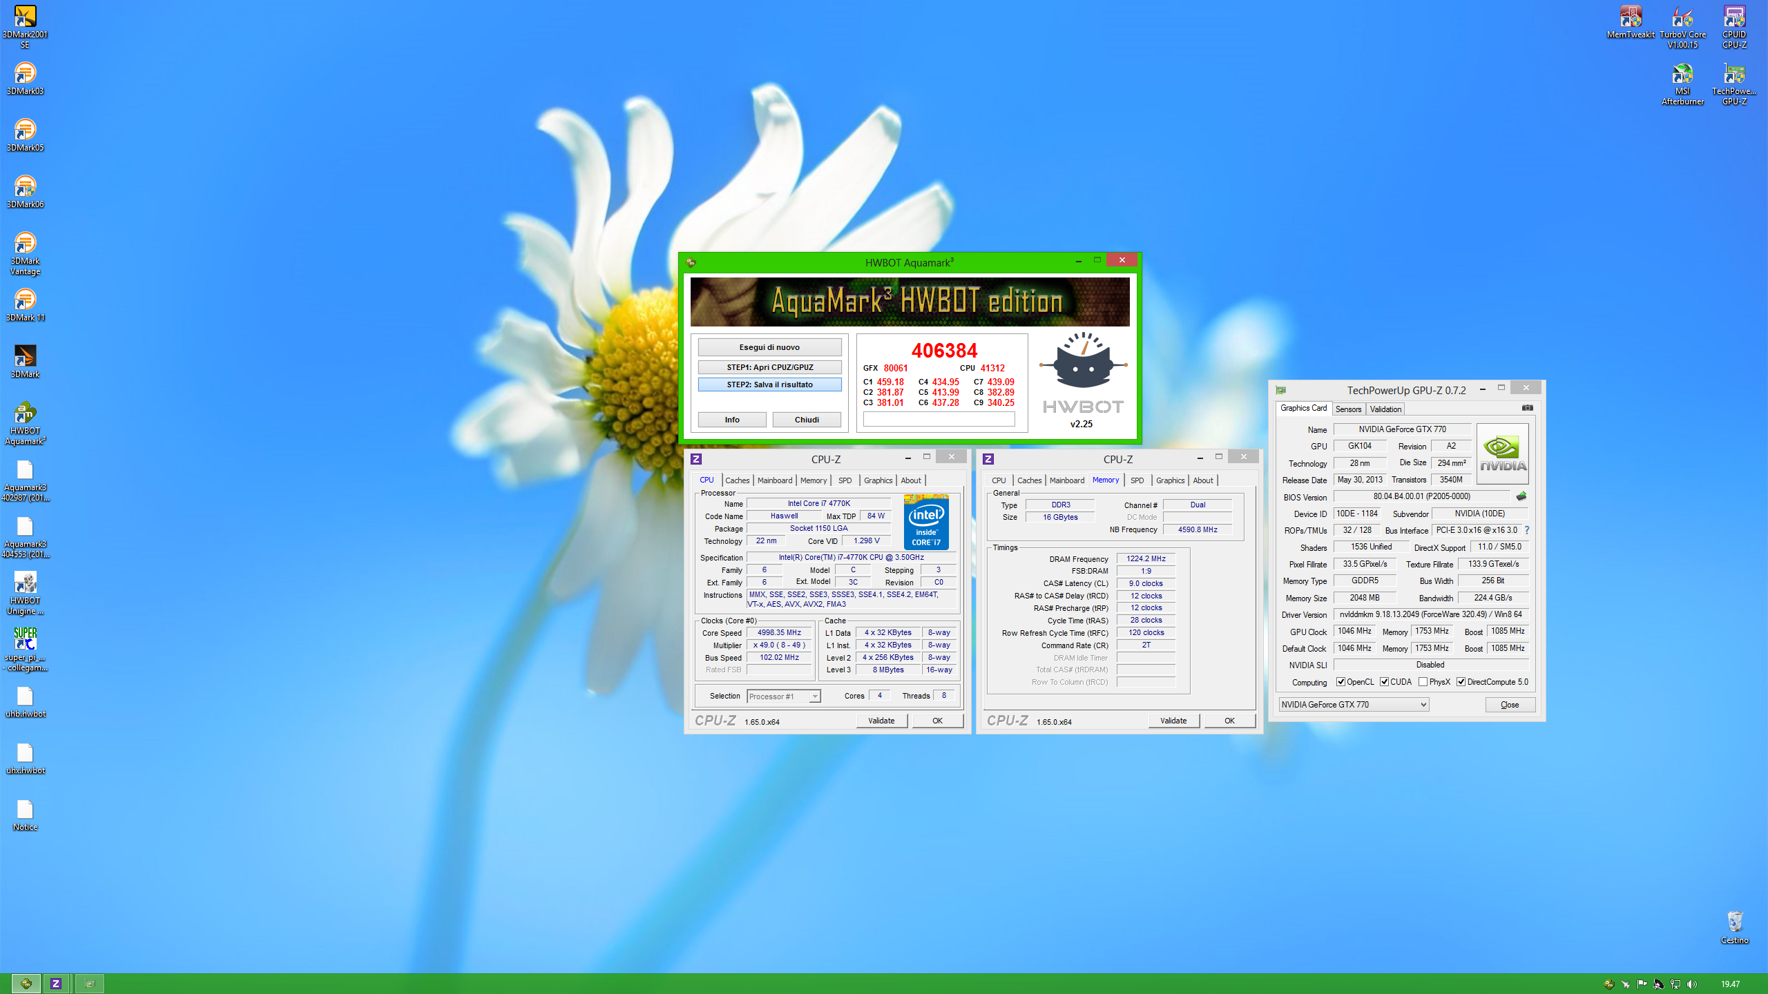The height and width of the screenshot is (994, 1768).
Task: Open the super_pi desktop shortcut
Action: point(25,649)
